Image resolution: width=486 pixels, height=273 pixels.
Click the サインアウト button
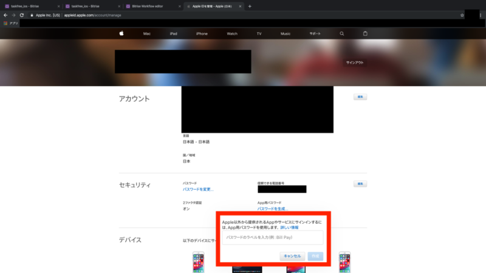pos(355,62)
